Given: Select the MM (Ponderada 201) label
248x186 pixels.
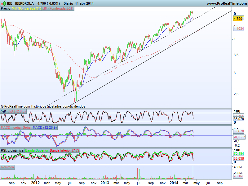Looking at the screenshot, I should [x=58, y=9].
